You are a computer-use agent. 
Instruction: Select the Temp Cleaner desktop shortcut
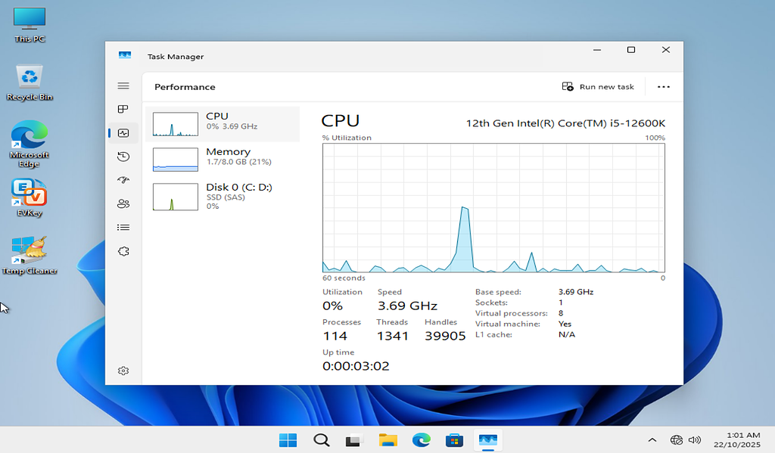pos(29,256)
